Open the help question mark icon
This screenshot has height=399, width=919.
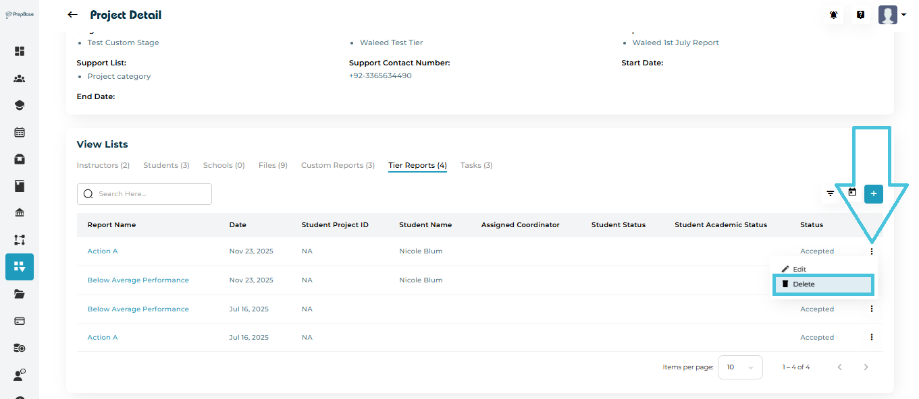point(860,15)
